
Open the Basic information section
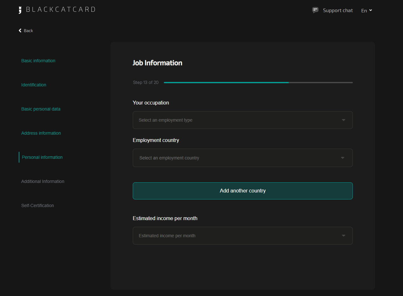point(38,61)
